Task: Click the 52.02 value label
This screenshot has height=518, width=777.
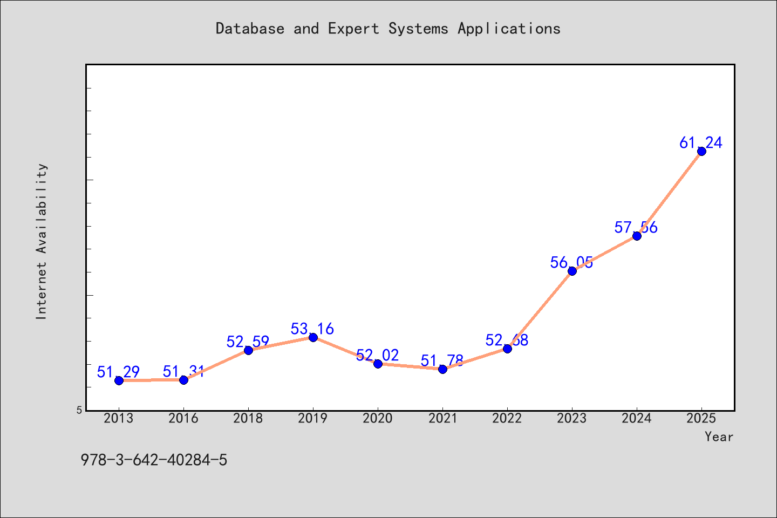Action: pos(378,355)
